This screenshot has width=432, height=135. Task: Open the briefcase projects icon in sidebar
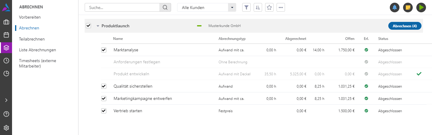[x=6, y=22]
